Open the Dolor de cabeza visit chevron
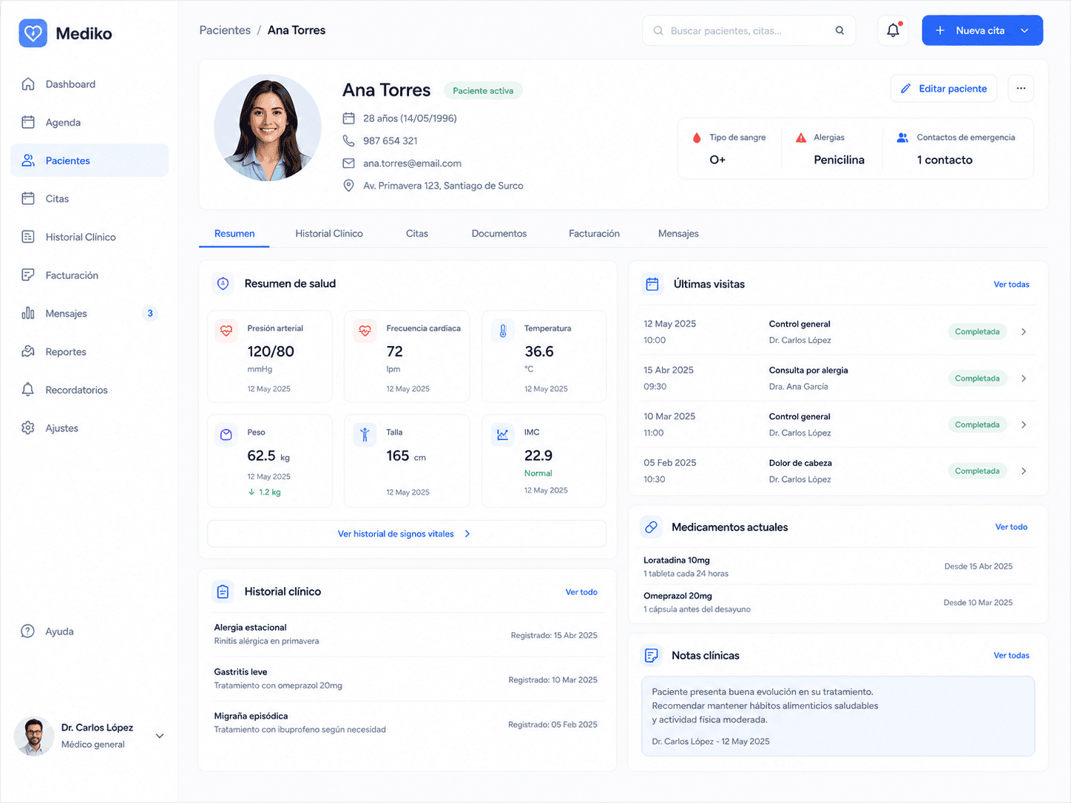The width and height of the screenshot is (1071, 803). tap(1024, 471)
